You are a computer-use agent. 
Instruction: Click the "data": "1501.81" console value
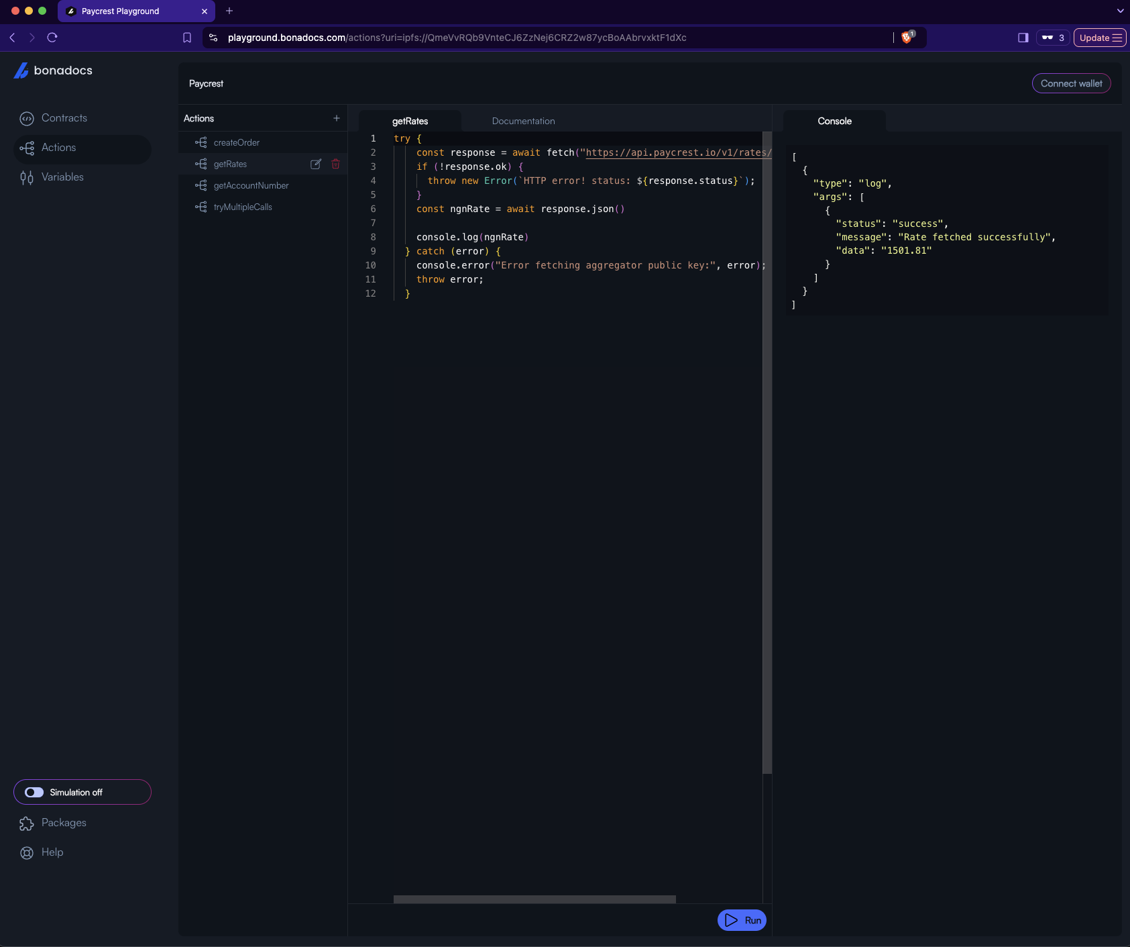(884, 250)
